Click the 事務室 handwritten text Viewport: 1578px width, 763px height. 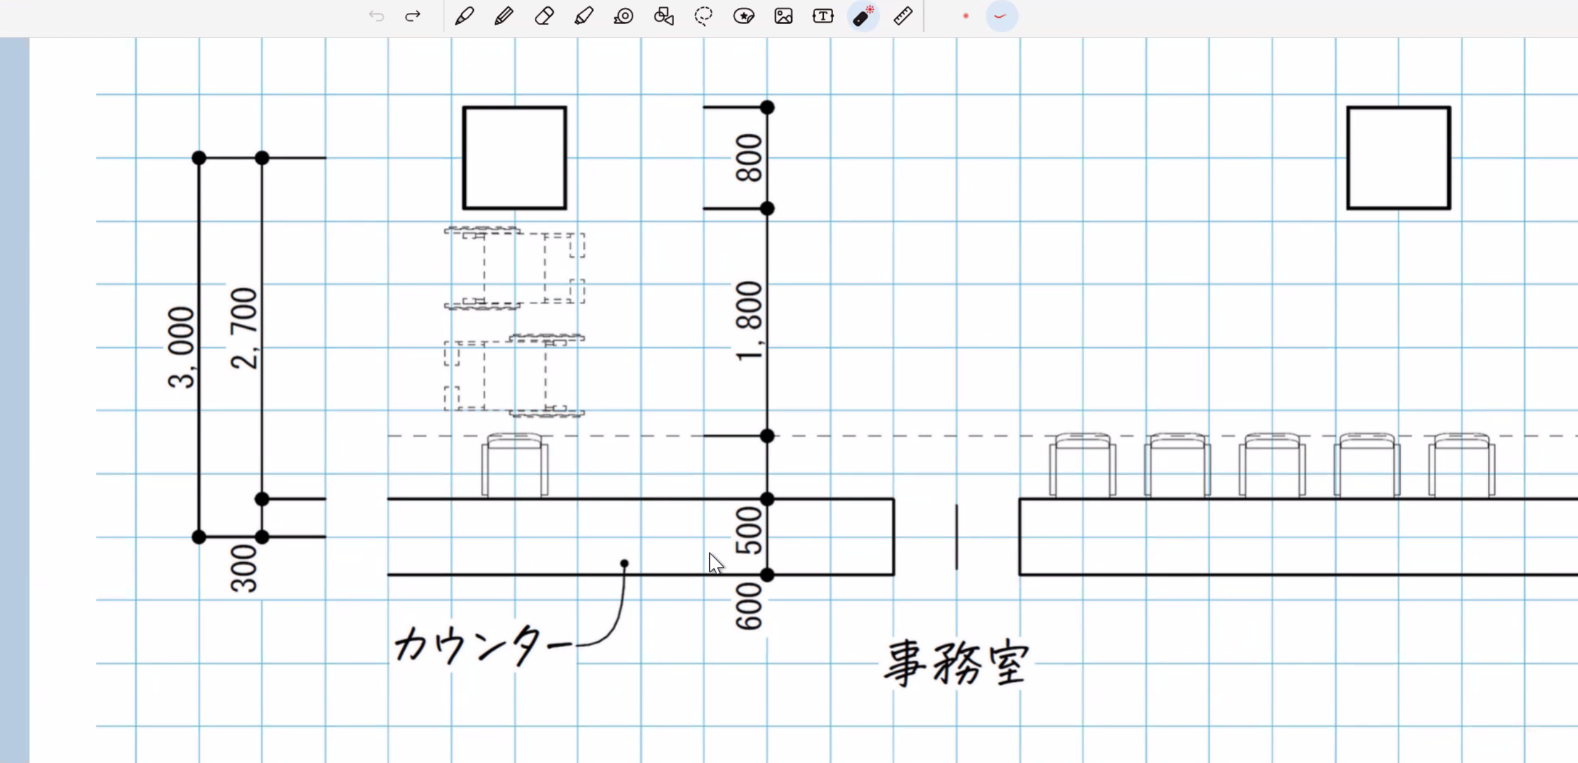(x=956, y=663)
